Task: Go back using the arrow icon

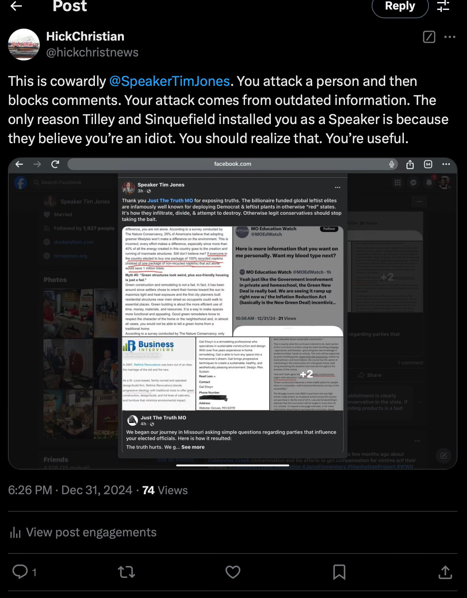Action: coord(16,6)
